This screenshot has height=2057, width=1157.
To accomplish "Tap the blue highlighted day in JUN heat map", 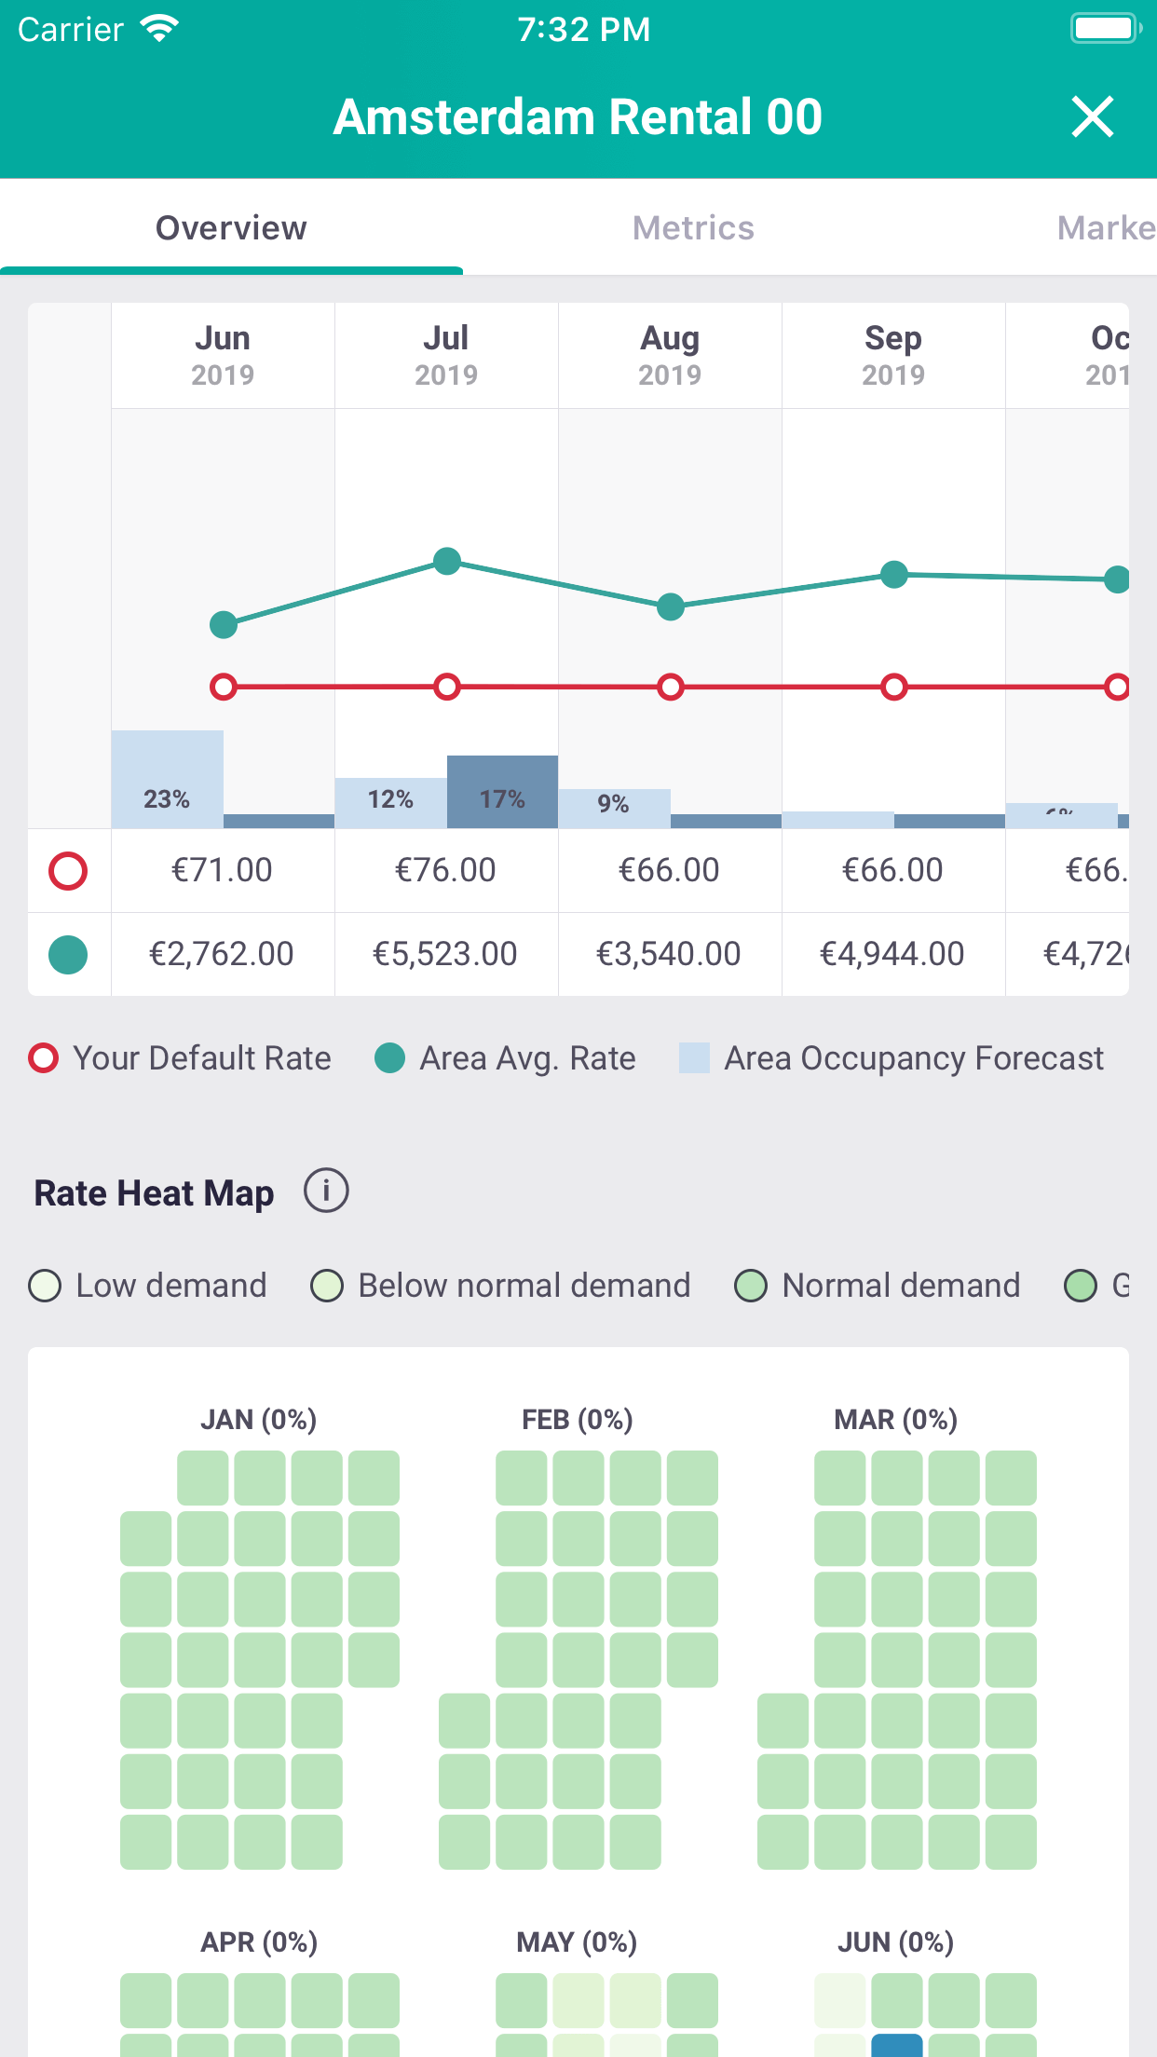I will [896, 2046].
